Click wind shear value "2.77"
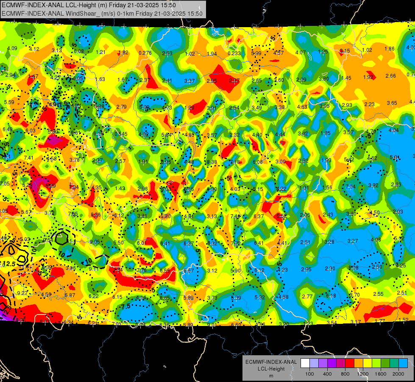The image size is (415, 382). (307, 296)
